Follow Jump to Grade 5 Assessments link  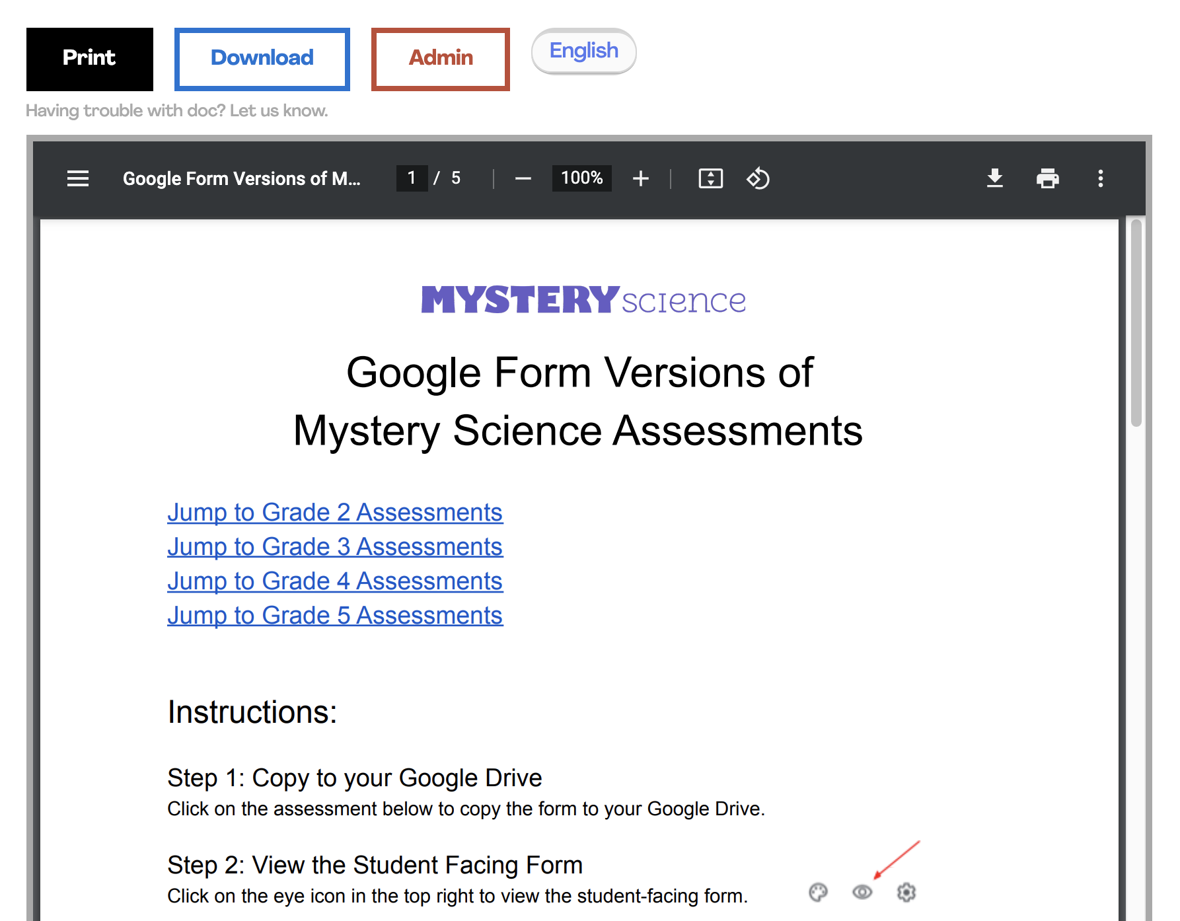pyautogui.click(x=335, y=616)
